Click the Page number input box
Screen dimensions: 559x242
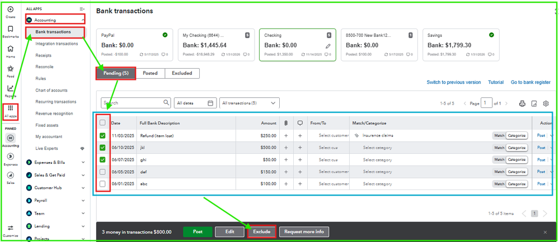pos(486,103)
